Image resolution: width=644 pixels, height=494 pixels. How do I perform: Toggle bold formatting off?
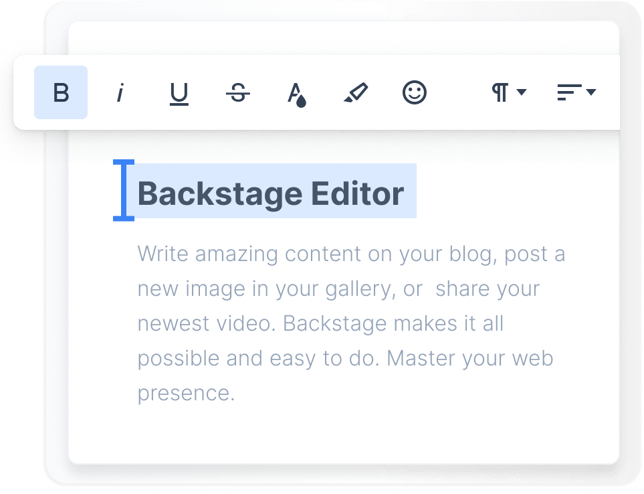point(61,92)
